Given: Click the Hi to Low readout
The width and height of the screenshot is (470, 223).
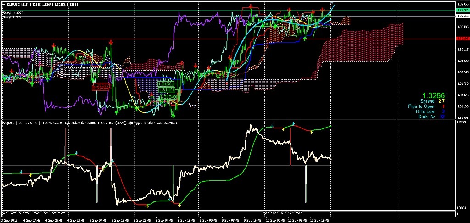Looking at the screenshot, I should click(x=430, y=111).
